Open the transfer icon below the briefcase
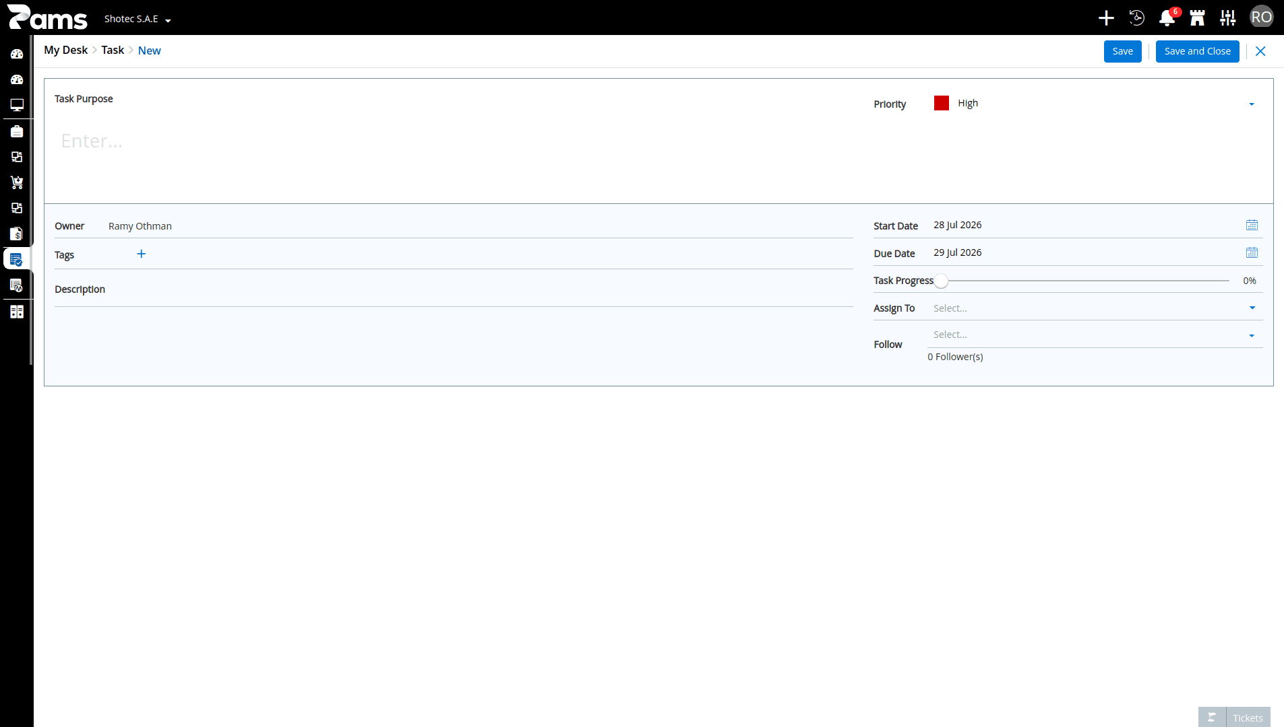 pos(17,157)
